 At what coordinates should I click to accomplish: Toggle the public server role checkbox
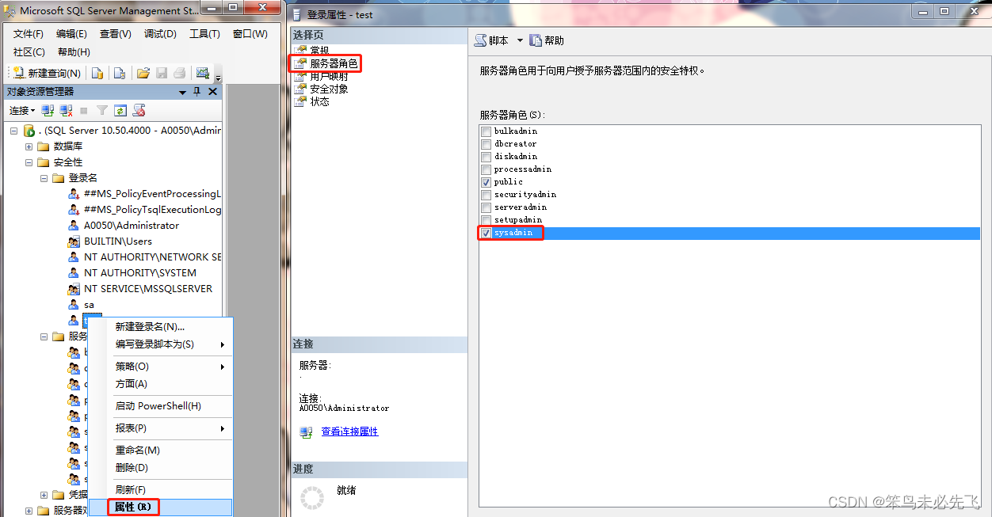click(486, 182)
